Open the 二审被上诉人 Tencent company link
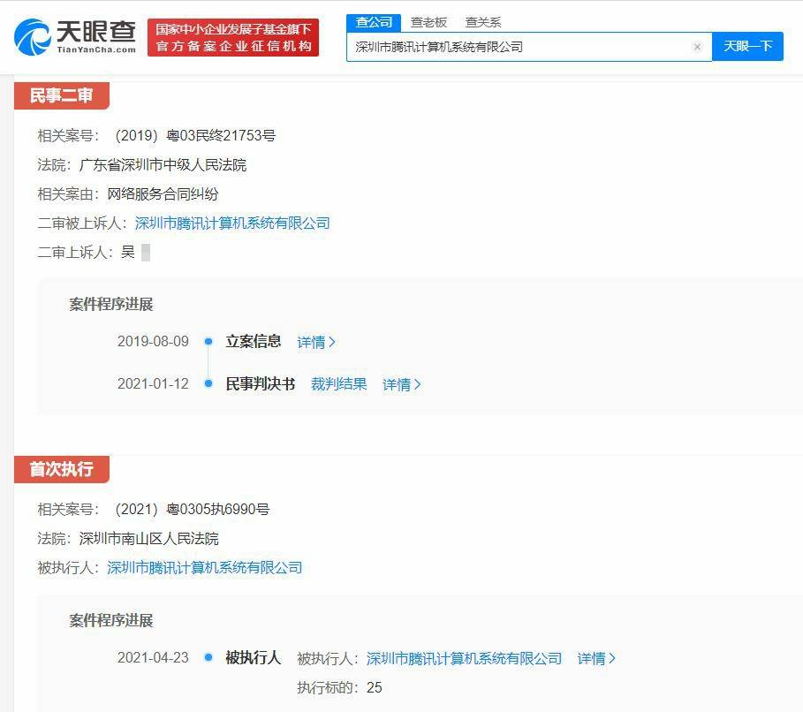The height and width of the screenshot is (712, 803). pyautogui.click(x=232, y=223)
